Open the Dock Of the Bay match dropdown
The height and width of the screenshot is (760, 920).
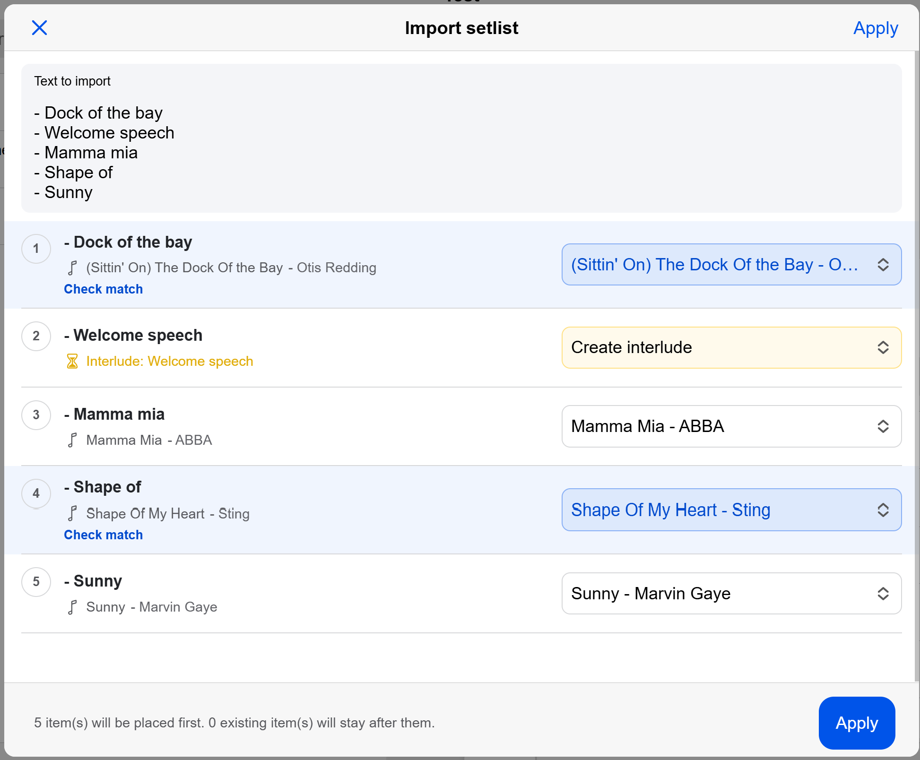[731, 264]
